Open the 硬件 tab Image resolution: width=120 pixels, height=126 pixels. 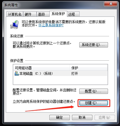coord(30,14)
